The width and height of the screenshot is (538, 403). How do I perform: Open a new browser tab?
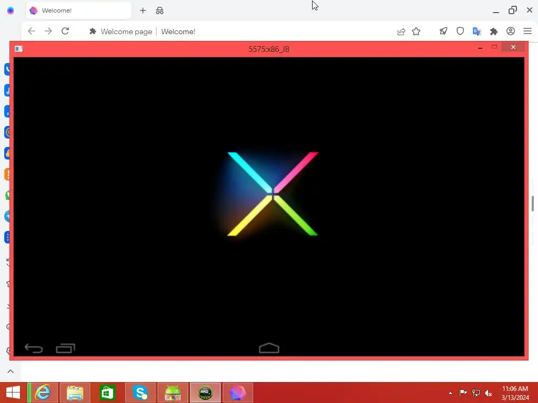pos(143,10)
